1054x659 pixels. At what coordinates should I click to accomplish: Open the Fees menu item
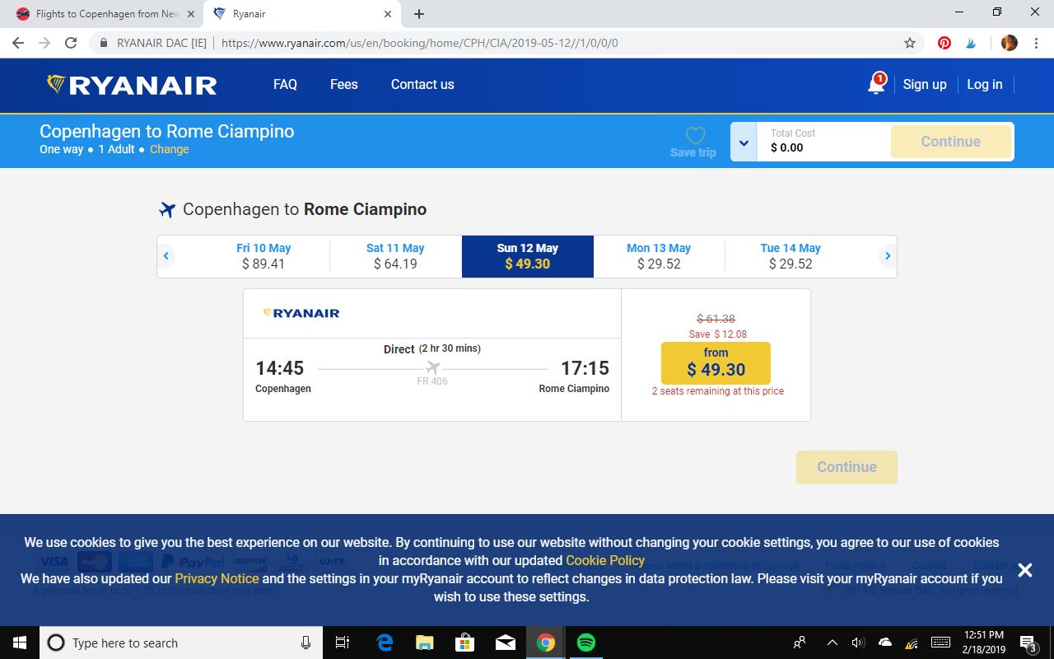click(x=344, y=84)
